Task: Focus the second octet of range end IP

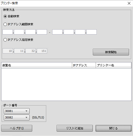Action: [x=69, y=32]
